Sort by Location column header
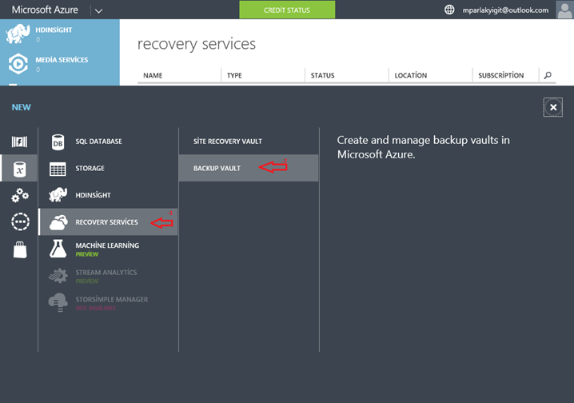The image size is (574, 403). tap(410, 75)
